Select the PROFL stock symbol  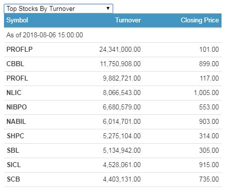[x=17, y=78]
